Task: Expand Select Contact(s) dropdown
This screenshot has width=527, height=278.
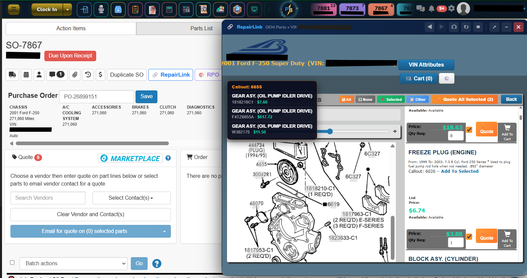Action: 131,198
